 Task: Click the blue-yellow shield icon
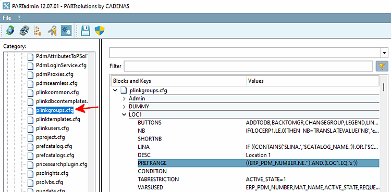coord(100,31)
